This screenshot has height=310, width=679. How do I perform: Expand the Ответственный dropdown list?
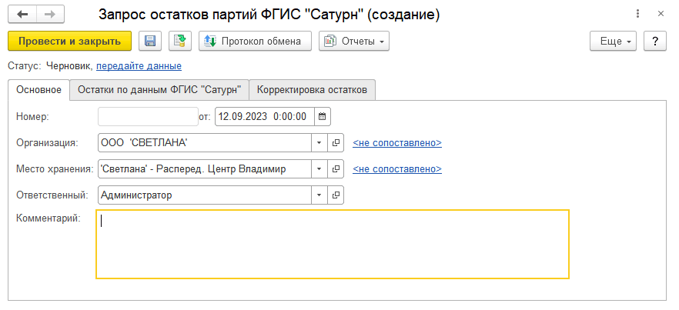coord(320,195)
